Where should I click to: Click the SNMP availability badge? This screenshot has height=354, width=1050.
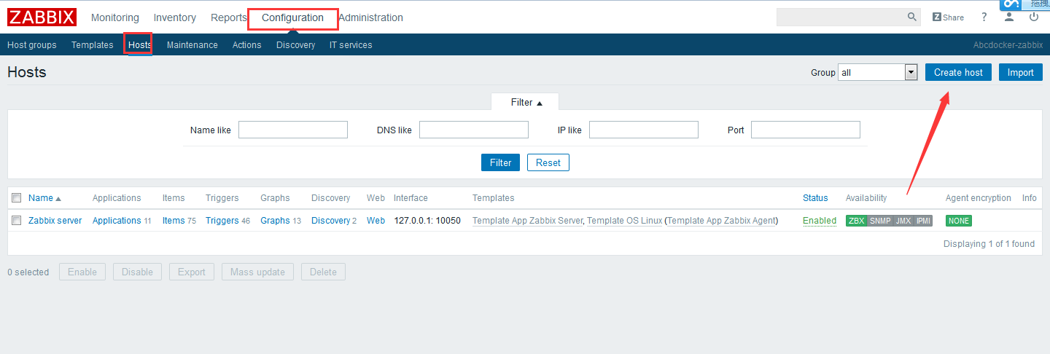[x=880, y=221]
